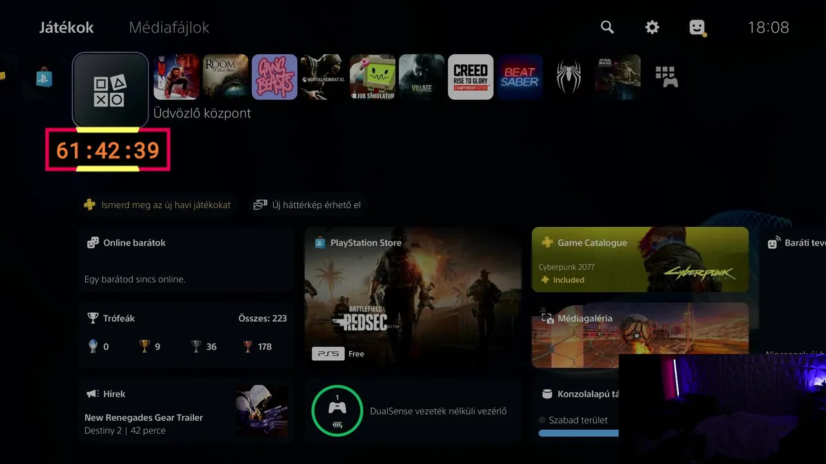The width and height of the screenshot is (826, 464).
Task: Launch the Beat Saber tile
Action: point(520,77)
